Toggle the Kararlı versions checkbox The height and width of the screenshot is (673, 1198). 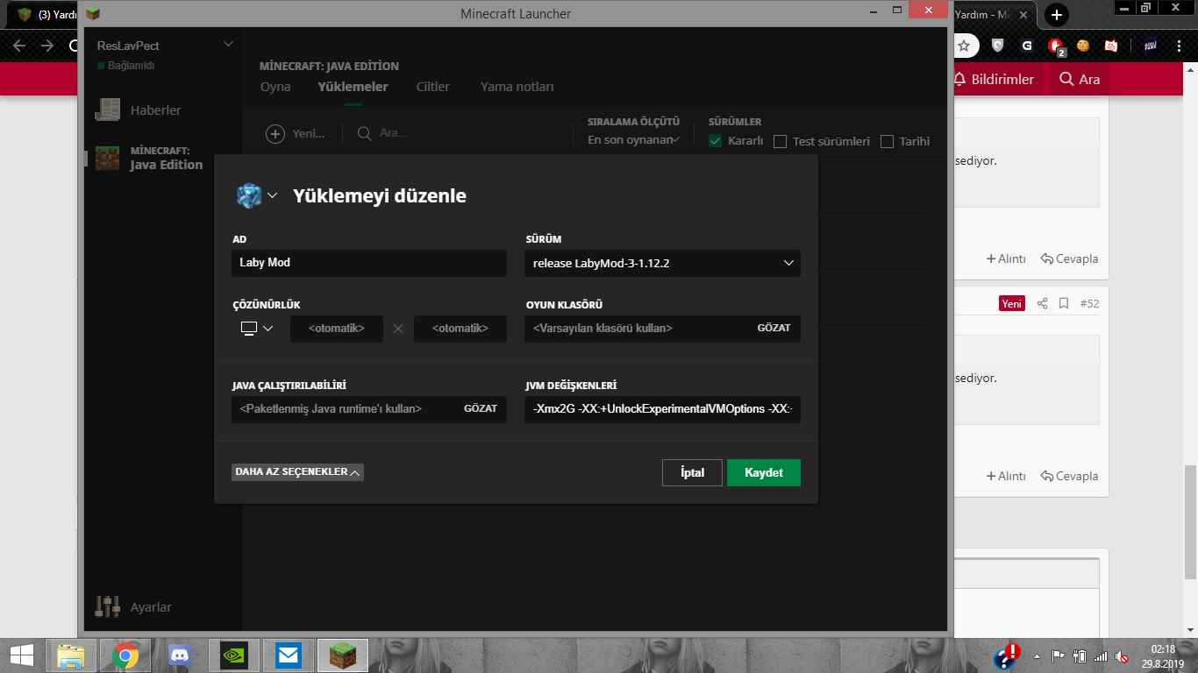coord(715,141)
